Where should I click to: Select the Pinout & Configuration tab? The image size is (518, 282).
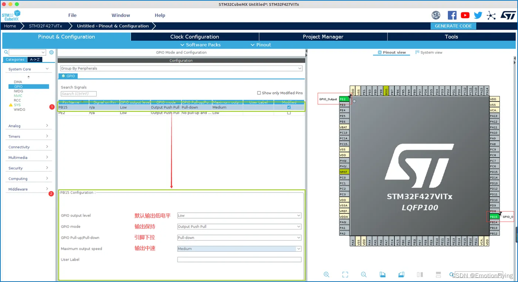point(67,37)
